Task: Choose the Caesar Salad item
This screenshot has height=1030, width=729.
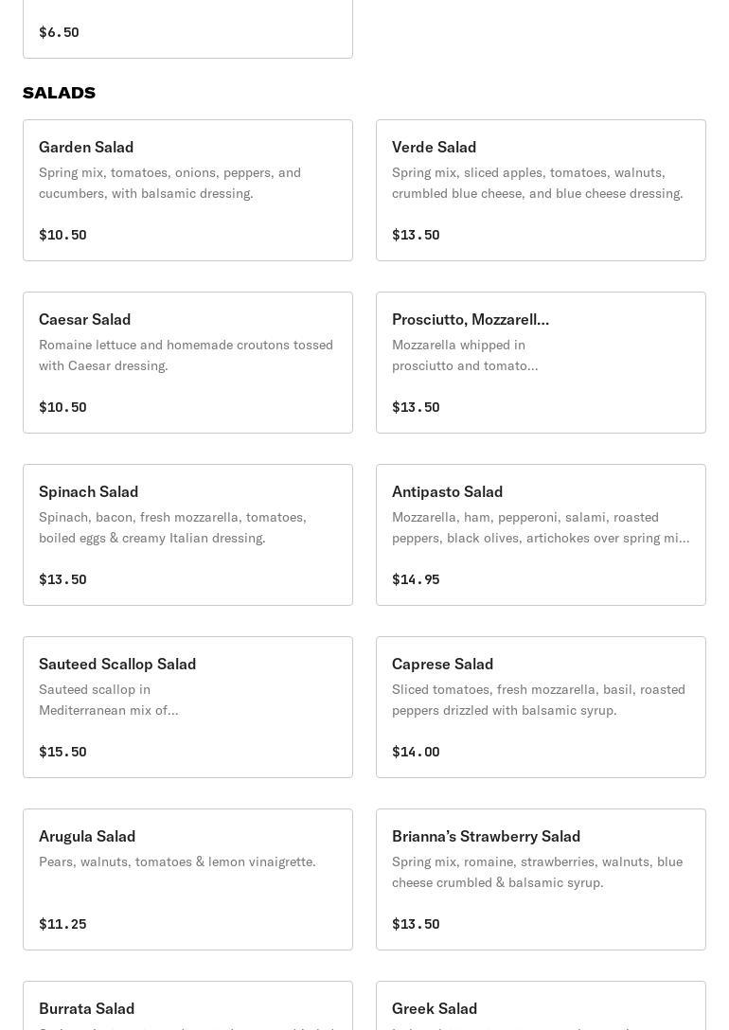Action: click(187, 363)
